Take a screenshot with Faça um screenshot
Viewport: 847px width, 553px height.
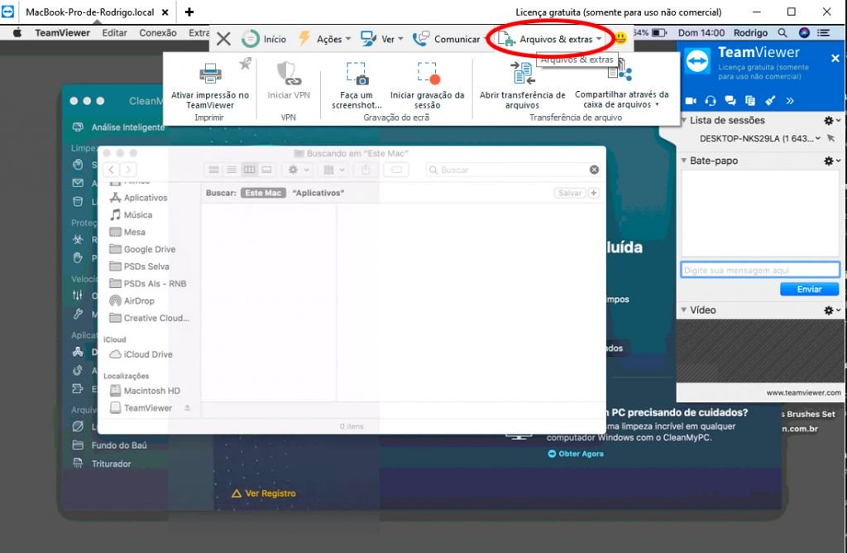(357, 85)
